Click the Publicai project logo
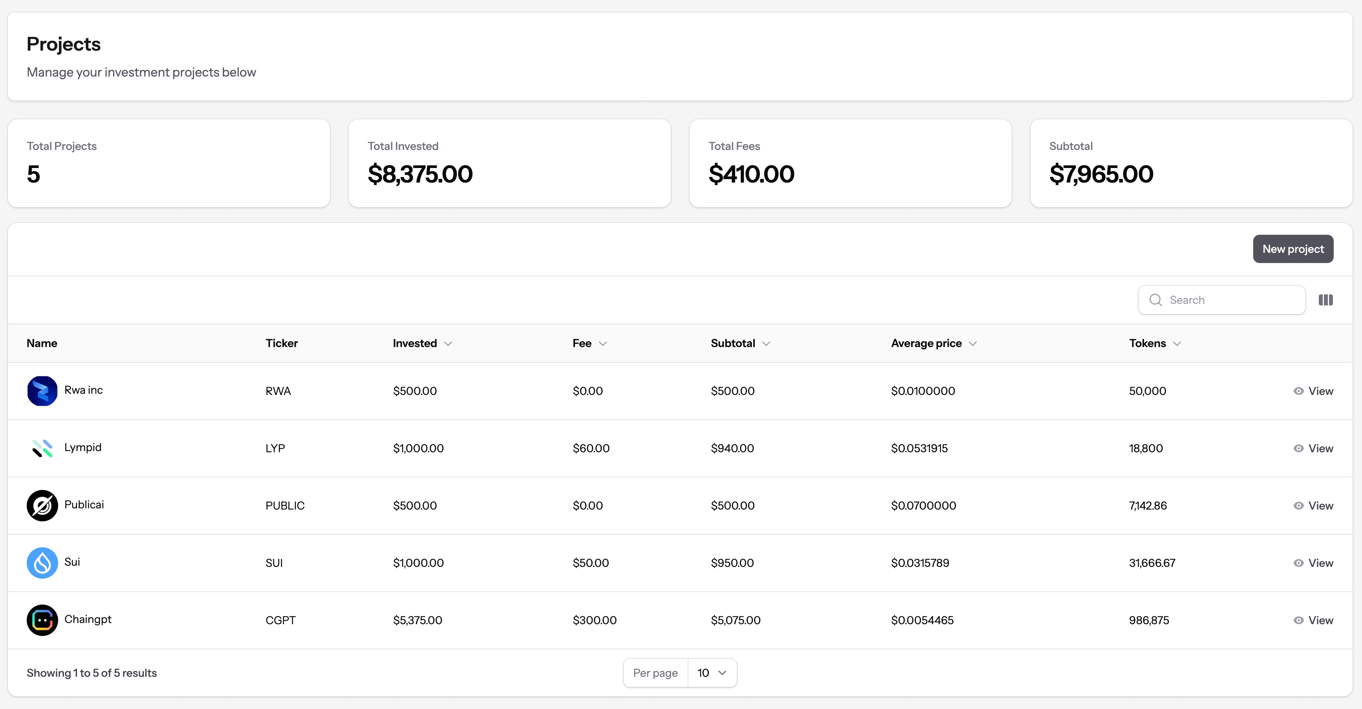Image resolution: width=1362 pixels, height=709 pixels. [x=42, y=505]
